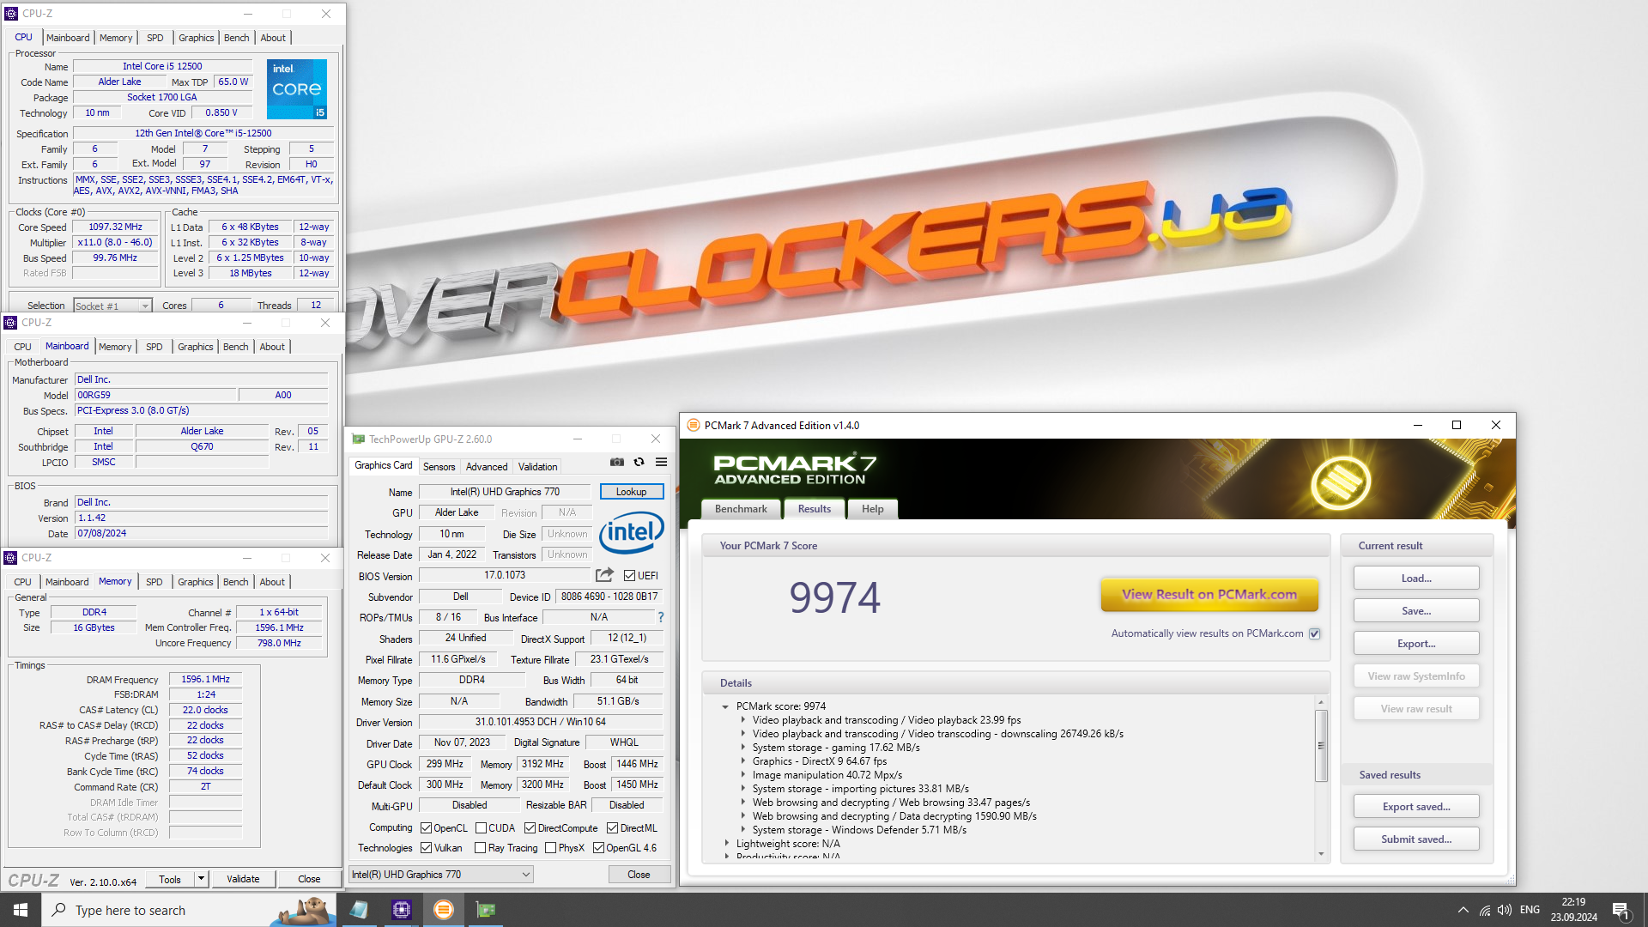Open the GPU-Z green taskbar icon
This screenshot has width=1648, height=927.
[x=485, y=910]
